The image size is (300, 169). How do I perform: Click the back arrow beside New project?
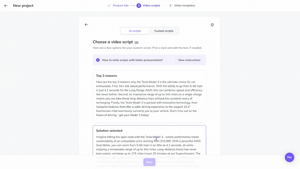click(6, 5)
